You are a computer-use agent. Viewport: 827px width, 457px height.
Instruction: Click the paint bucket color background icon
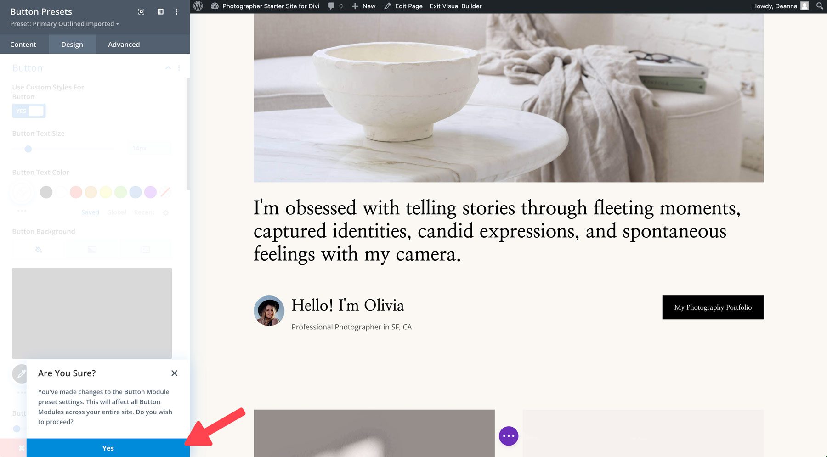pos(39,250)
